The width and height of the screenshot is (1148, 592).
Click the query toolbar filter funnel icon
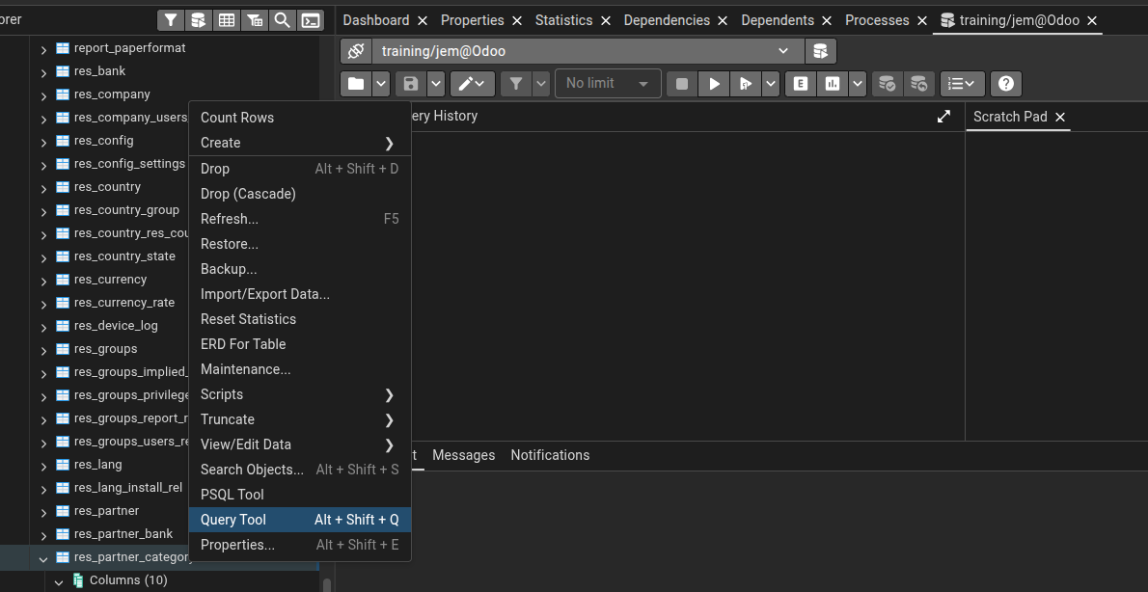tap(516, 84)
